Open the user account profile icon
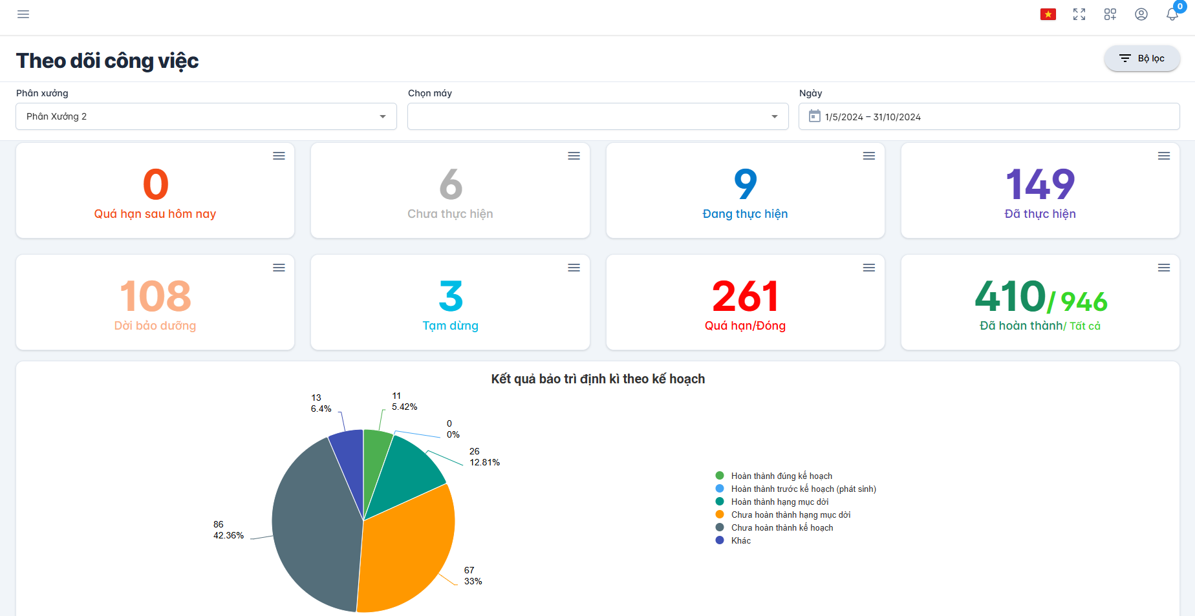The height and width of the screenshot is (616, 1195). (1141, 14)
